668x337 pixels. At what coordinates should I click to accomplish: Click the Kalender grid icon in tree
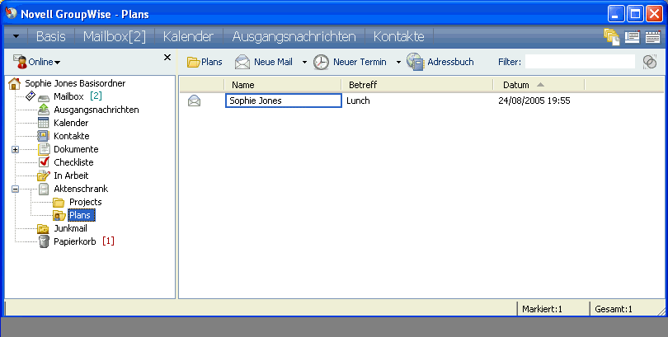pos(44,123)
